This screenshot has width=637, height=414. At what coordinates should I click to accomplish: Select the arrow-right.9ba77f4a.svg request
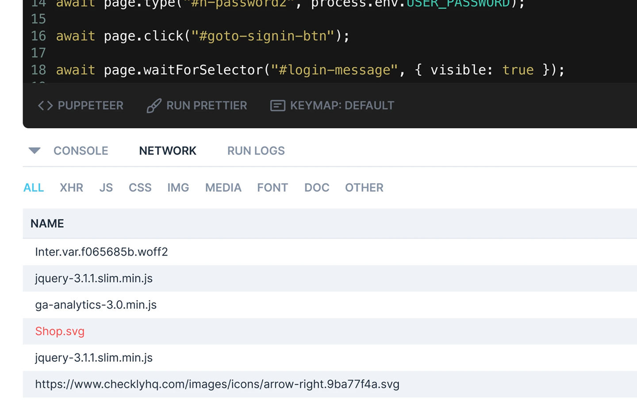pos(330,384)
